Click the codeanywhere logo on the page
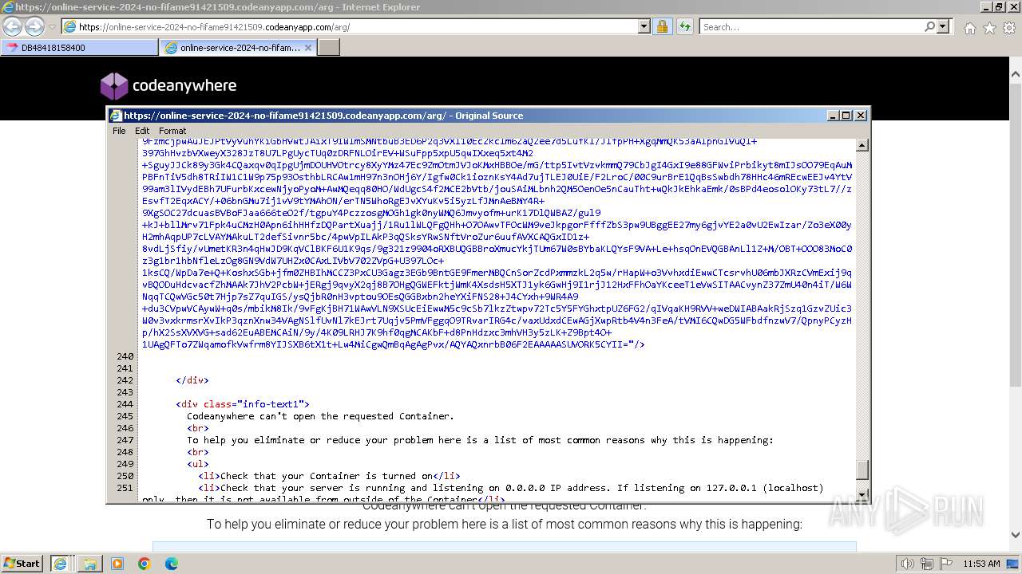The image size is (1022, 574). click(x=168, y=85)
